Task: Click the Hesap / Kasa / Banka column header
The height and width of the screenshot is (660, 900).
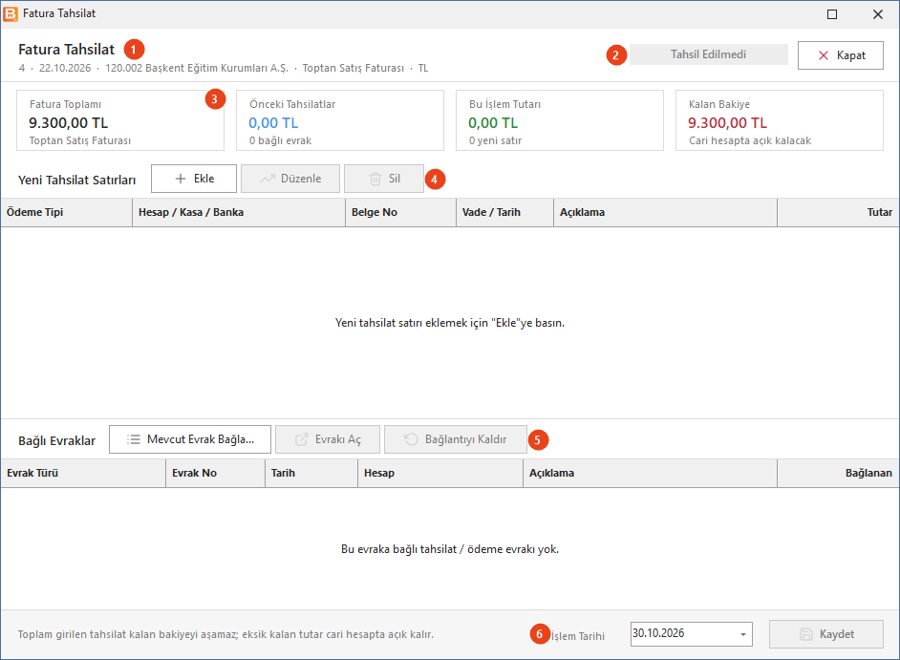Action: [x=239, y=212]
